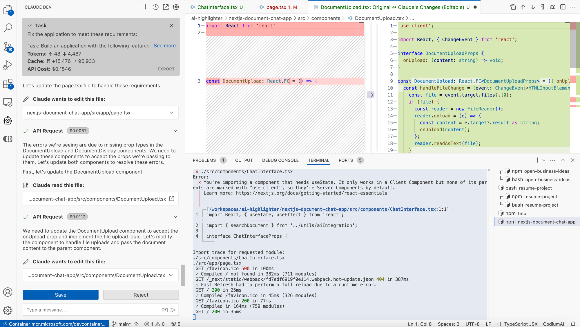The image size is (580, 327).
Task: Open the Extensions sidebar icon
Action: 8,84
